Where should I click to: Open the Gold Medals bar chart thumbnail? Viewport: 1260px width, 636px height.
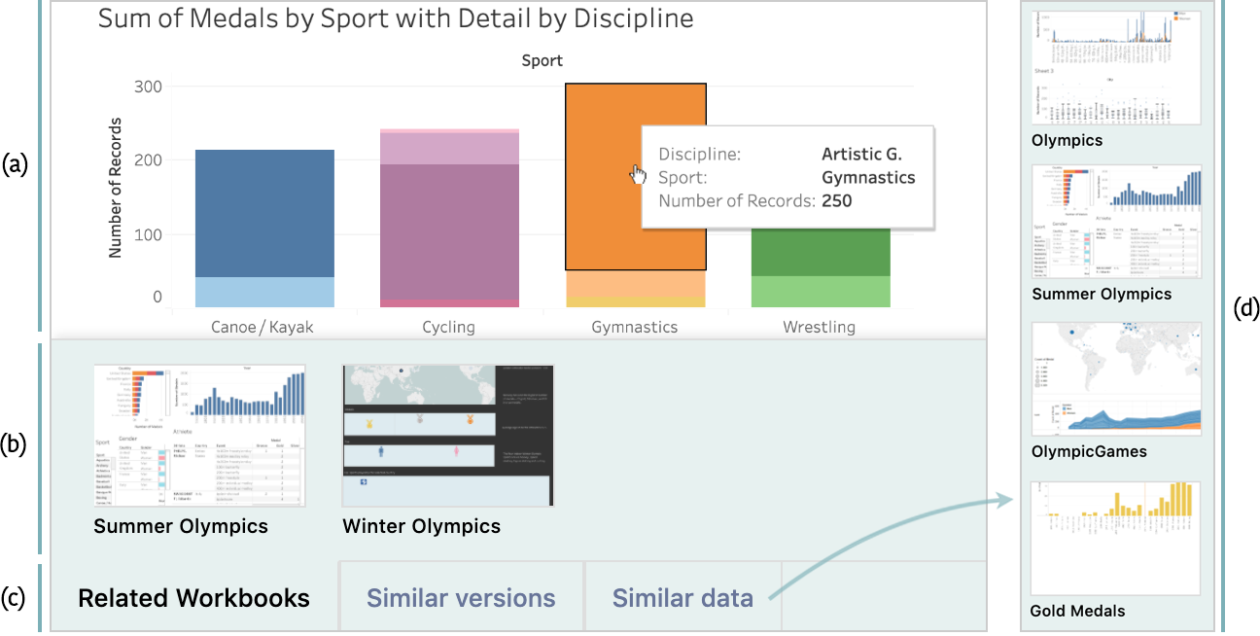pyautogui.click(x=1116, y=538)
